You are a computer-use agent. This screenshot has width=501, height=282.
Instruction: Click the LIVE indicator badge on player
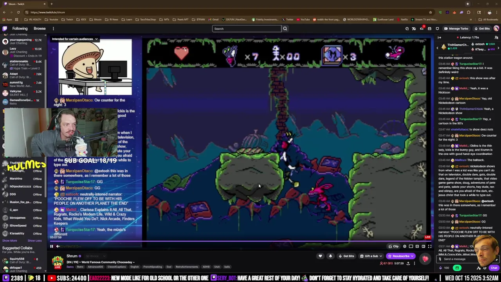tap(427, 237)
